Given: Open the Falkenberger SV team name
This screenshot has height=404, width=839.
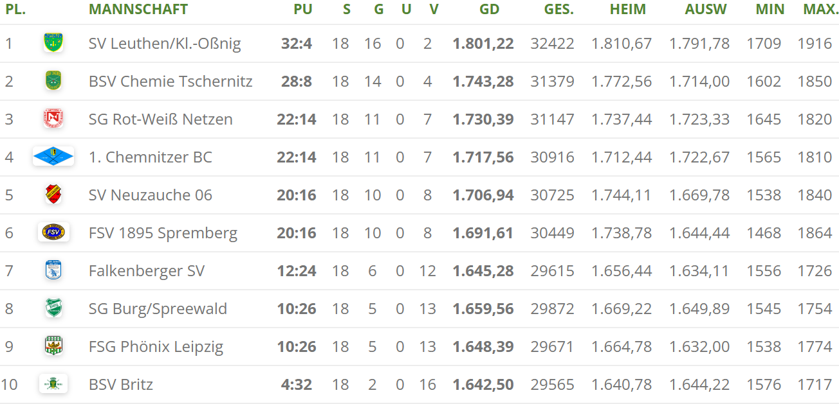Looking at the screenshot, I should [x=147, y=271].
